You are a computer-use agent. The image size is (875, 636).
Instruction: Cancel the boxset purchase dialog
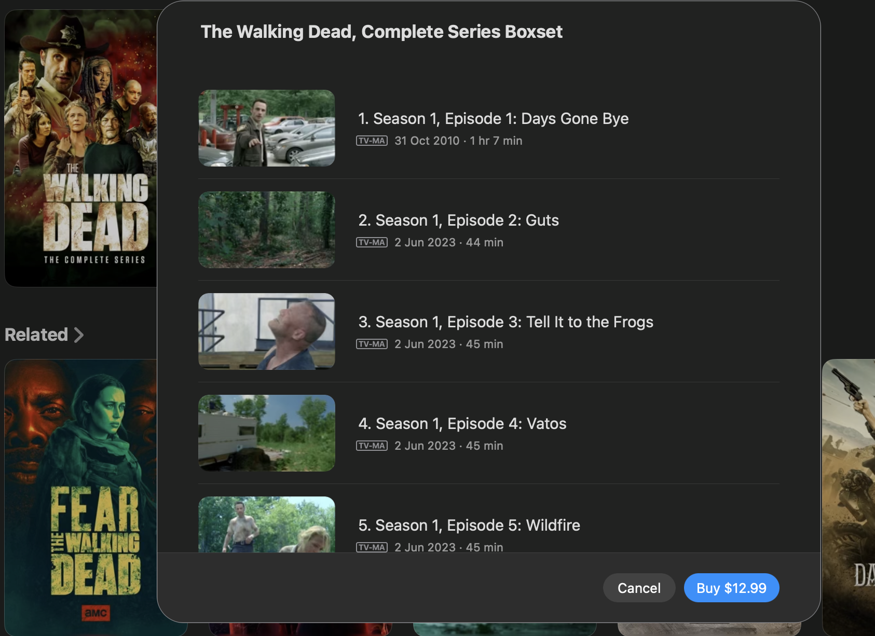pos(639,588)
